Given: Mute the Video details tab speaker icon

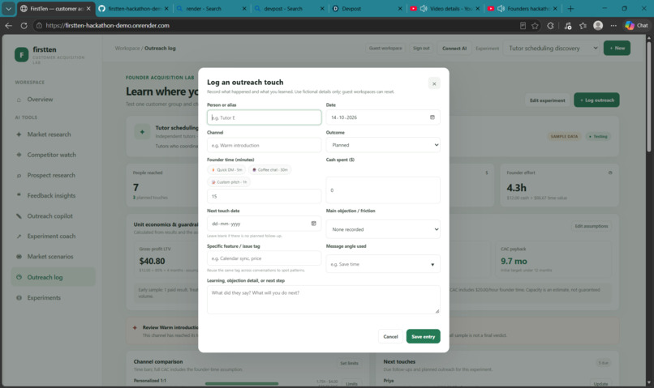Looking at the screenshot, I should (x=424, y=8).
